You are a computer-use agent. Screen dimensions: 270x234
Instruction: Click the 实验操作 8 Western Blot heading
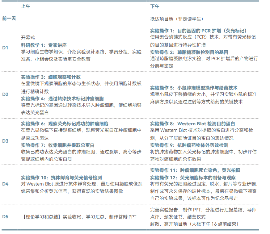pos(192,124)
